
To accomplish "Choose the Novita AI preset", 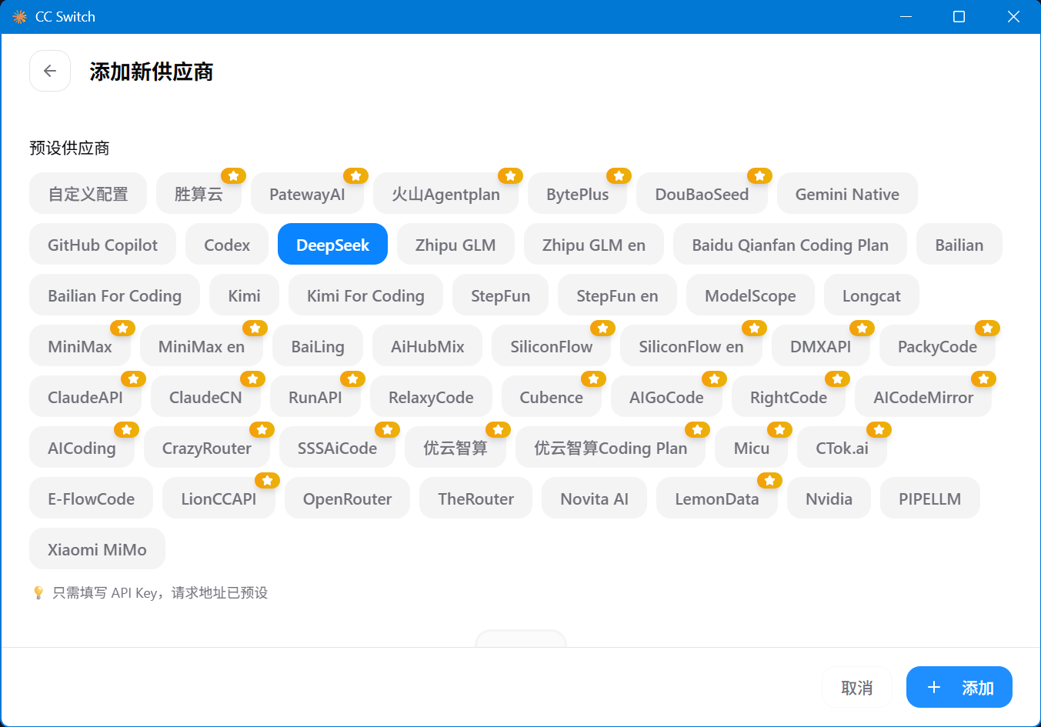I will tap(595, 498).
